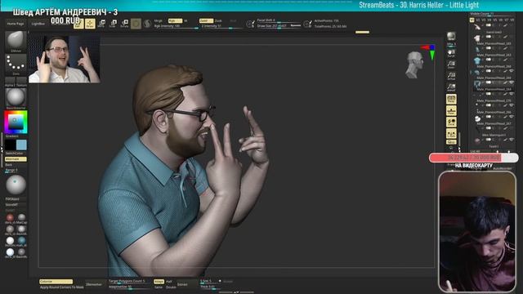Image resolution: width=523 pixels, height=294 pixels.
Task: Pick a color in the color picker
Action: [16, 122]
